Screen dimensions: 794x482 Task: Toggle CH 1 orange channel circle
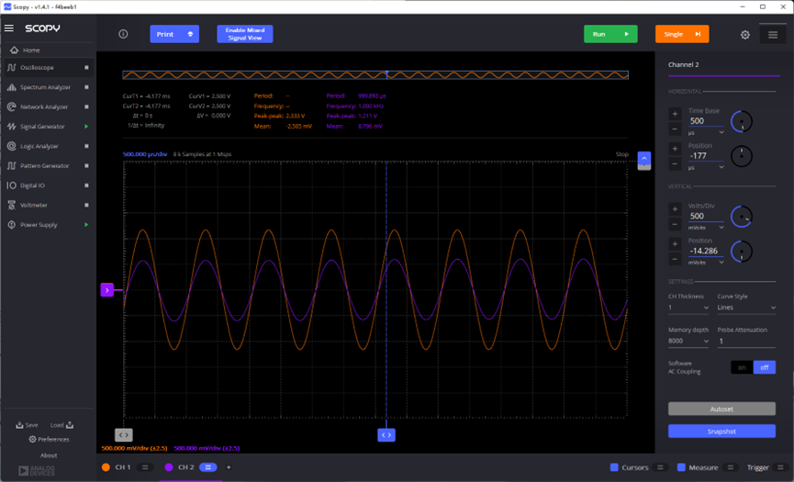106,467
